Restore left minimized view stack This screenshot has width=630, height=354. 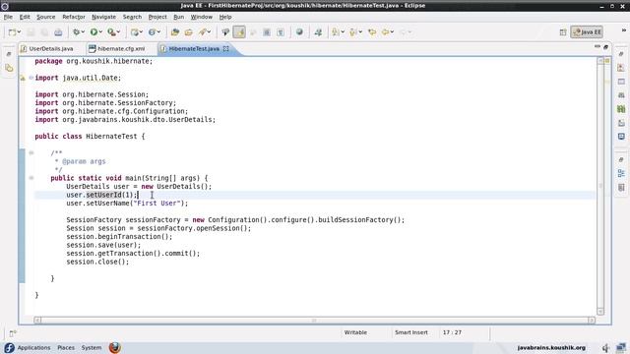9,54
